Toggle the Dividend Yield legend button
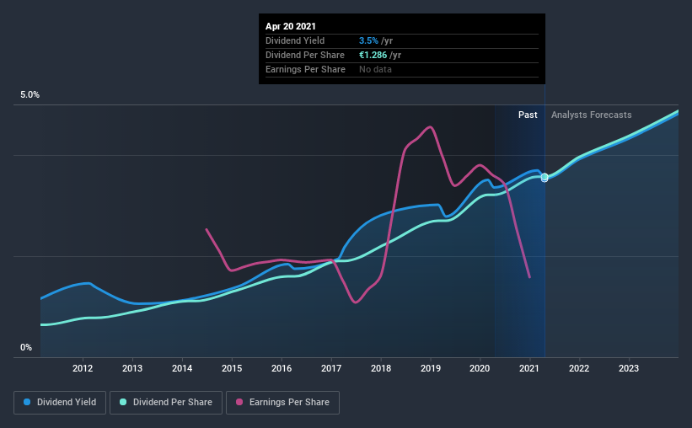The height and width of the screenshot is (428, 692). pyautogui.click(x=60, y=403)
